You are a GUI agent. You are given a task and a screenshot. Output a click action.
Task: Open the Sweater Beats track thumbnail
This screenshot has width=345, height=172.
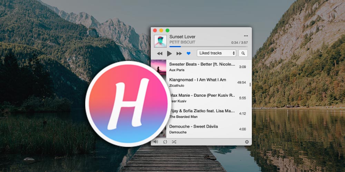click(x=158, y=67)
